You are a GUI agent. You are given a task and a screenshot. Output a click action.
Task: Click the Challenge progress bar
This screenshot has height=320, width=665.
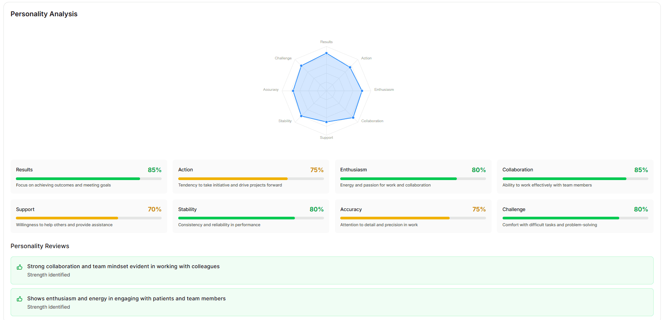pyautogui.click(x=561, y=218)
